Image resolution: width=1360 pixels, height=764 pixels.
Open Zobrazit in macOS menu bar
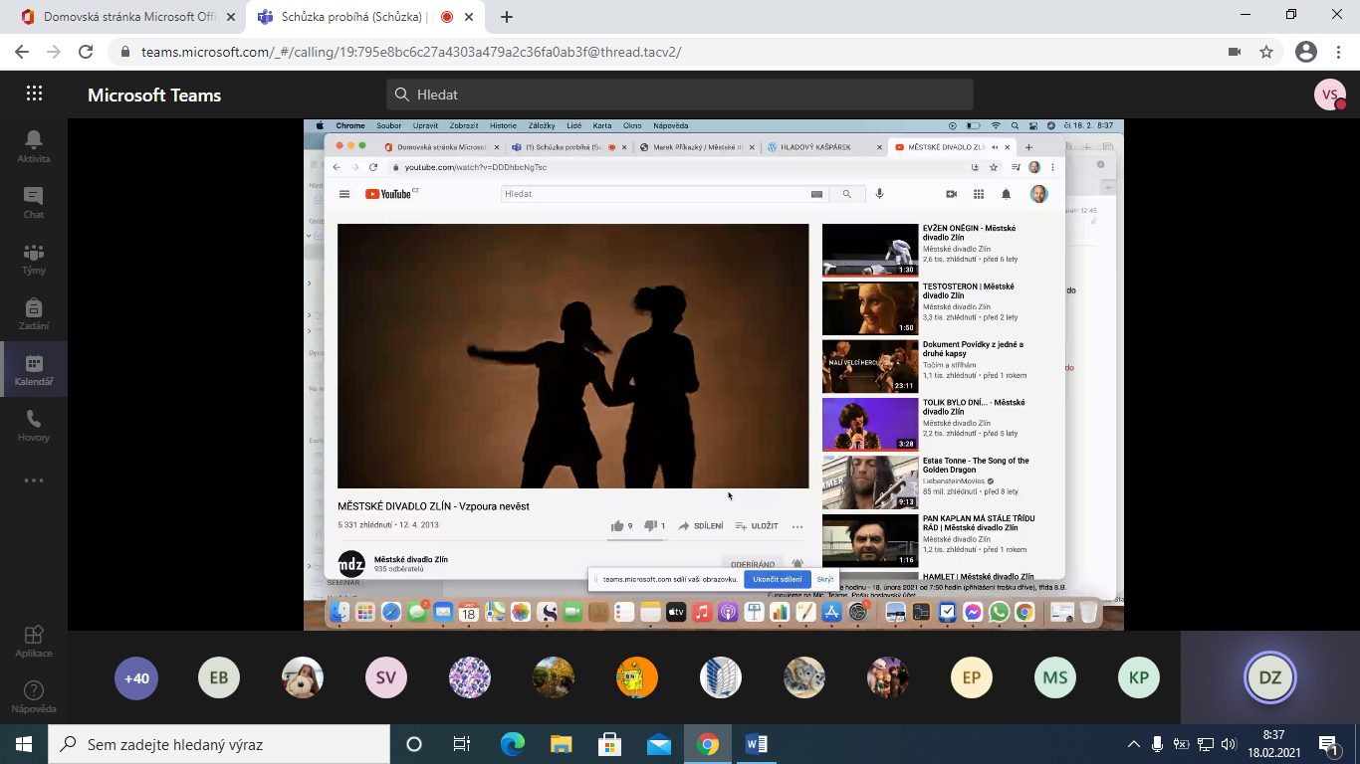[464, 125]
